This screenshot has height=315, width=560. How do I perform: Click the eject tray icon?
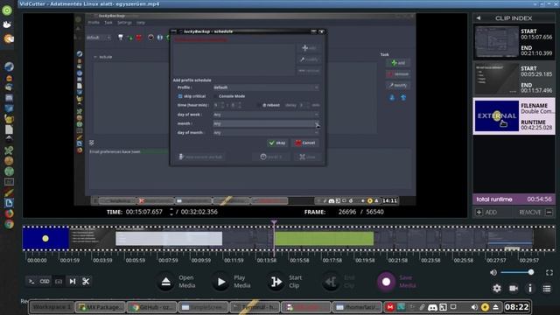496,307
